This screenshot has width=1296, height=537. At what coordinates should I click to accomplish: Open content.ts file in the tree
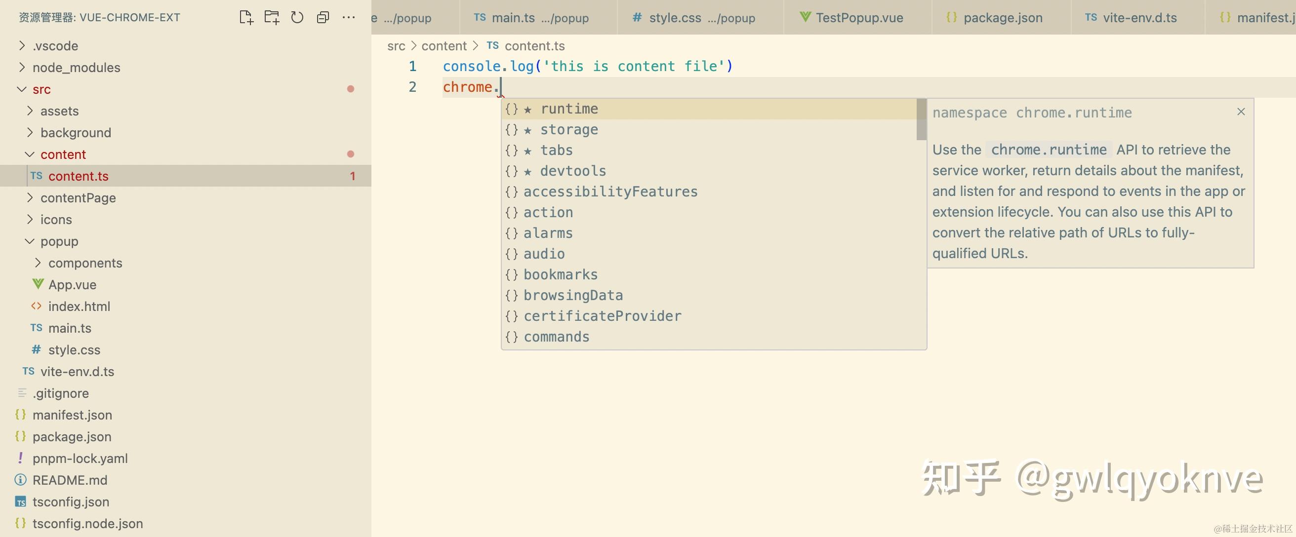79,176
